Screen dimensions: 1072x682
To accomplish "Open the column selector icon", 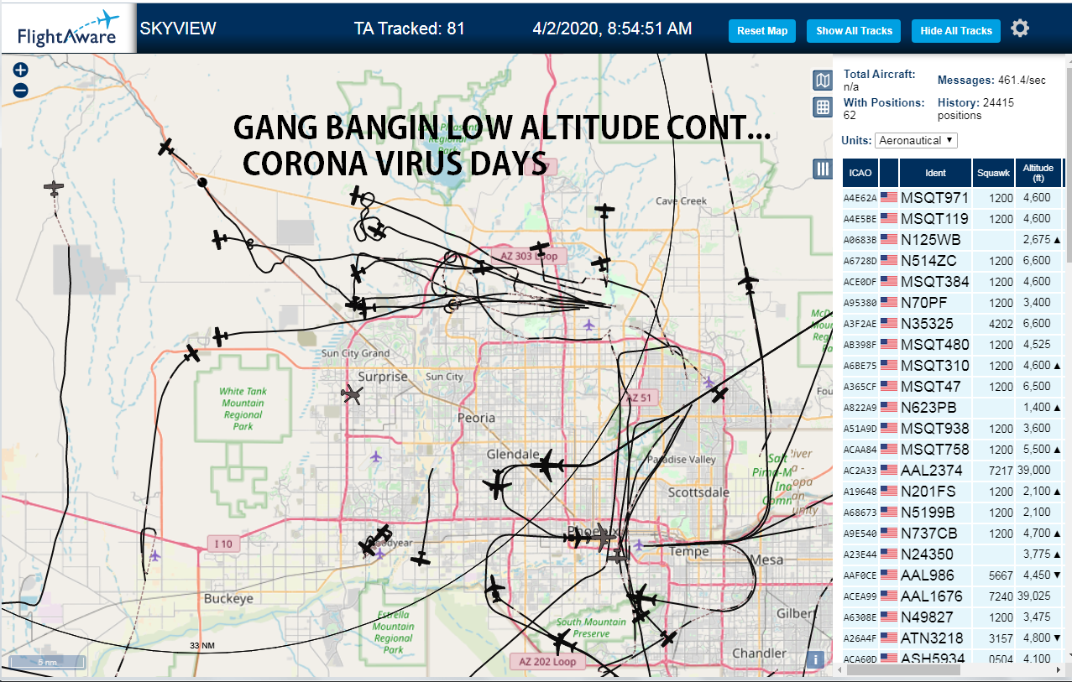I will click(x=823, y=169).
